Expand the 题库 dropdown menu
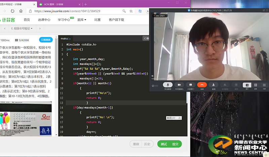269x157 pixels. [x=82, y=20]
